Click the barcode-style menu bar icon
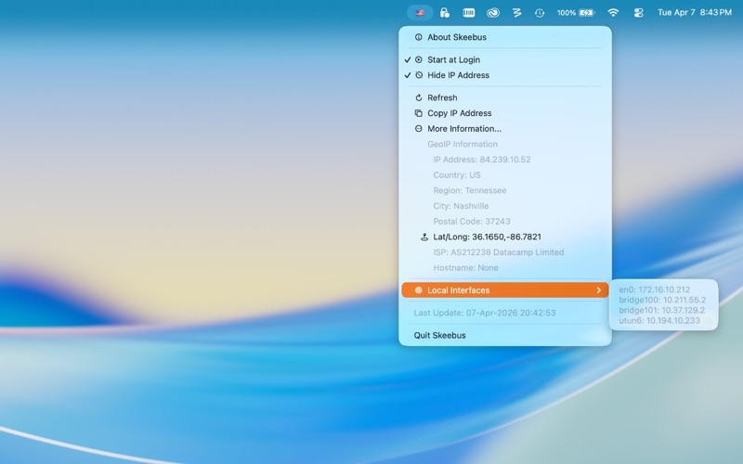This screenshot has height=464, width=743. point(469,13)
